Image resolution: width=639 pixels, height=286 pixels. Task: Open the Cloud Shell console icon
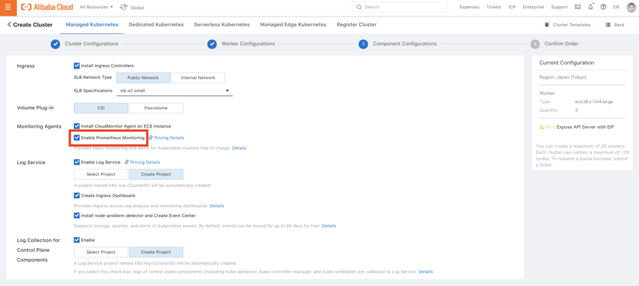click(x=578, y=7)
